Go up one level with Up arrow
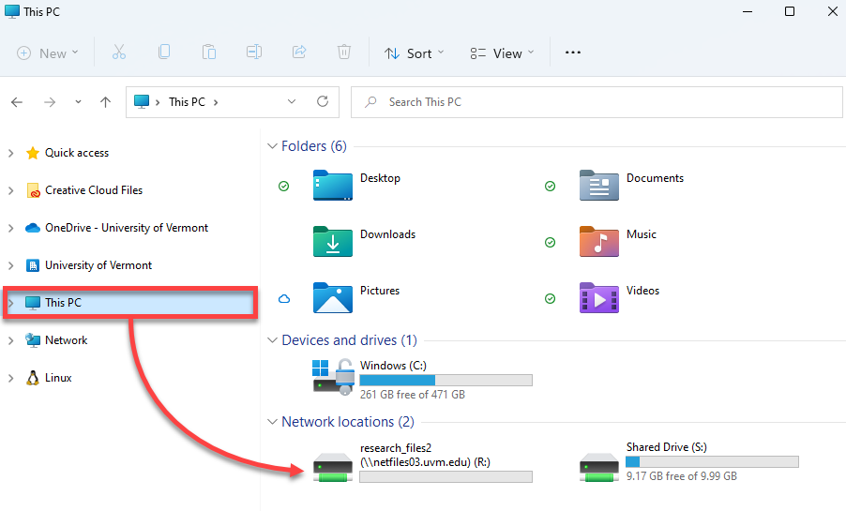This screenshot has width=846, height=511. pos(105,102)
